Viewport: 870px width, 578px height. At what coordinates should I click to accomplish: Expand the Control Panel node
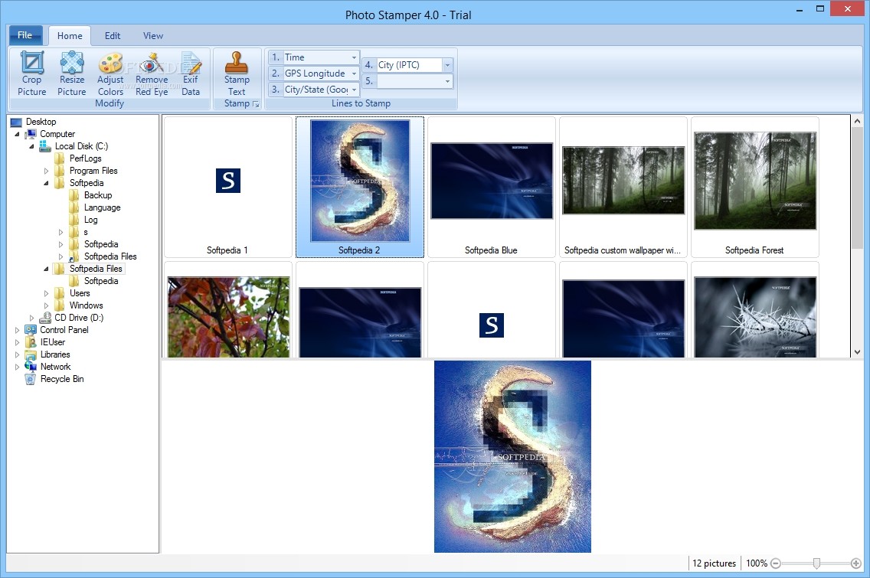point(17,330)
